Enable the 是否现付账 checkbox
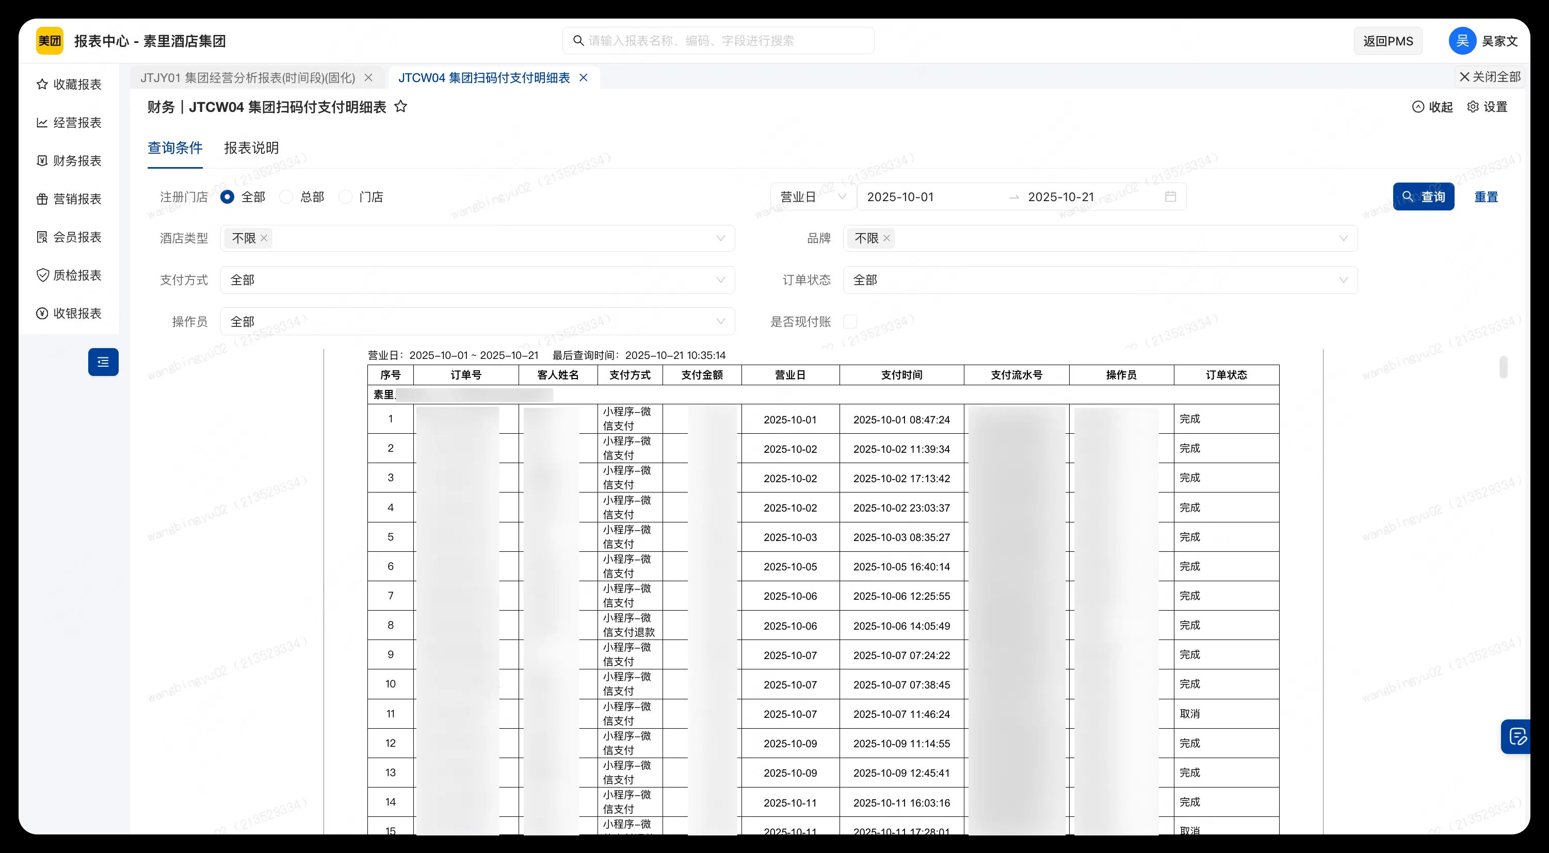This screenshot has width=1549, height=853. coord(850,322)
